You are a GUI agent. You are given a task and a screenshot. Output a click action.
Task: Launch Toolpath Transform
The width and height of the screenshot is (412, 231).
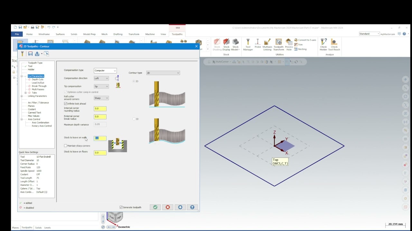point(278,45)
